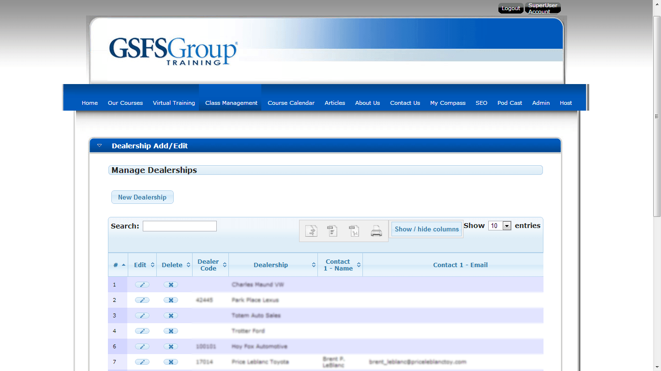
Task: Open the Class Management menu
Action: (231, 103)
